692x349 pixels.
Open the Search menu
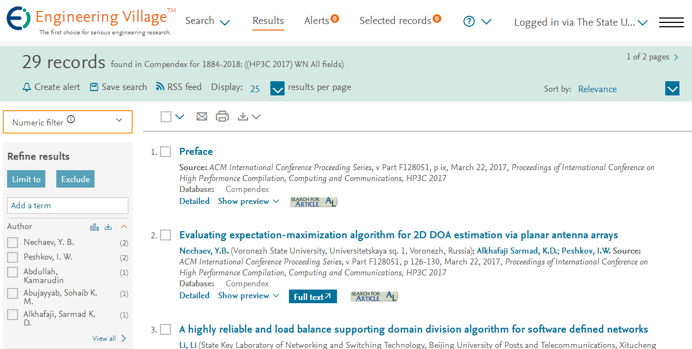tap(208, 21)
